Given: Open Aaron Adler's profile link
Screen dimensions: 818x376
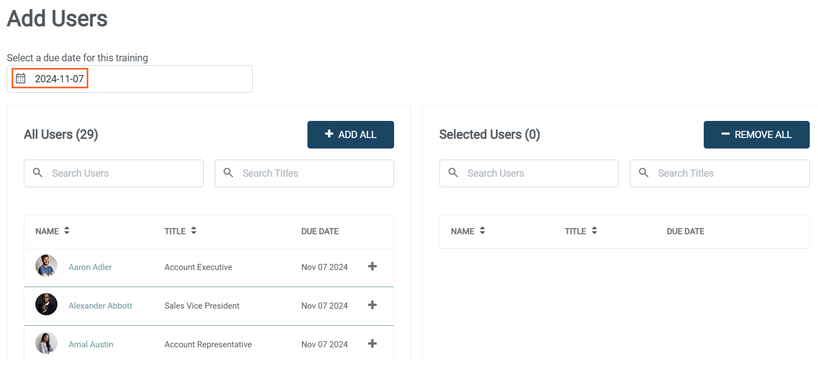Looking at the screenshot, I should click(90, 267).
